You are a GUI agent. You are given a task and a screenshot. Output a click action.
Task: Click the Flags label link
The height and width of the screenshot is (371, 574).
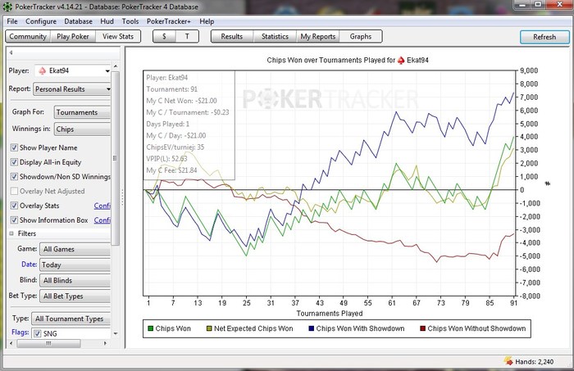click(x=20, y=333)
